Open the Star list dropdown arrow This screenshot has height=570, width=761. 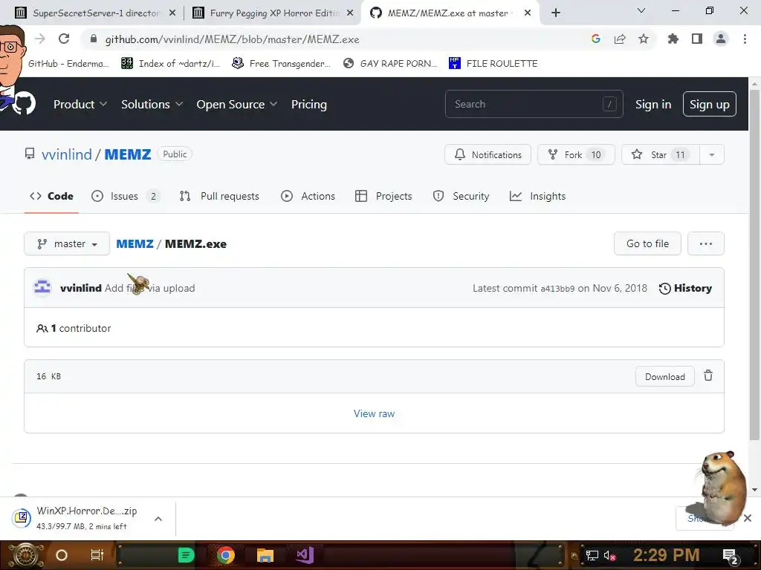click(x=711, y=154)
